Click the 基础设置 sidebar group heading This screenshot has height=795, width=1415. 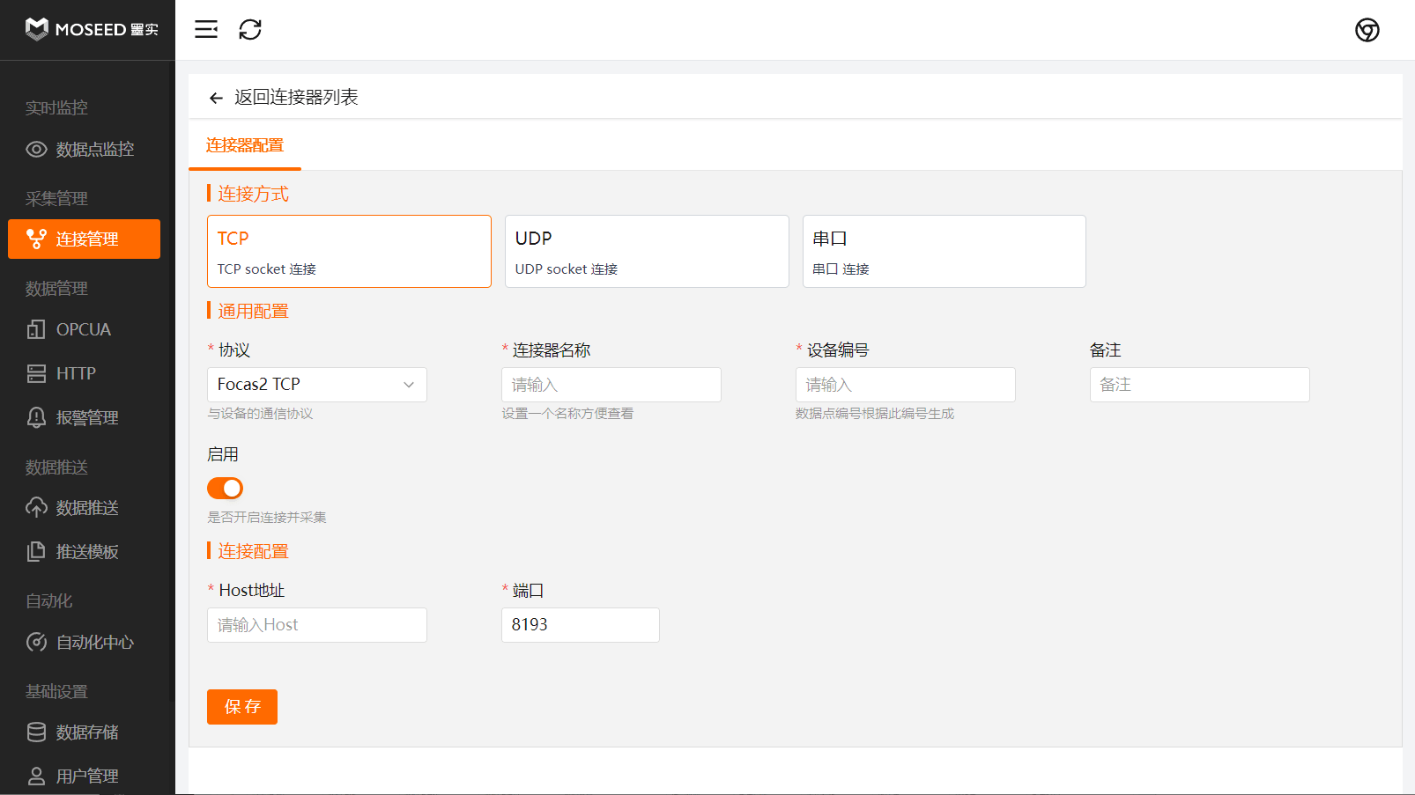pos(56,692)
